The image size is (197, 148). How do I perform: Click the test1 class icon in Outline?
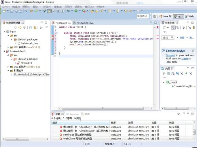[x=168, y=82]
